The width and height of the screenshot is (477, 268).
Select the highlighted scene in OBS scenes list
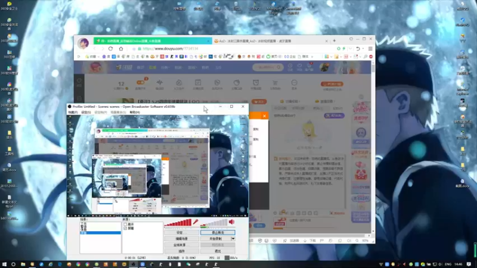coord(100,233)
